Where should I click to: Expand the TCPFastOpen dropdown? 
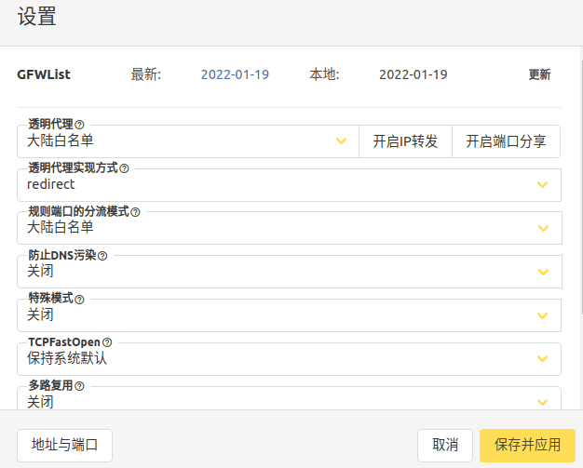pyautogui.click(x=543, y=358)
